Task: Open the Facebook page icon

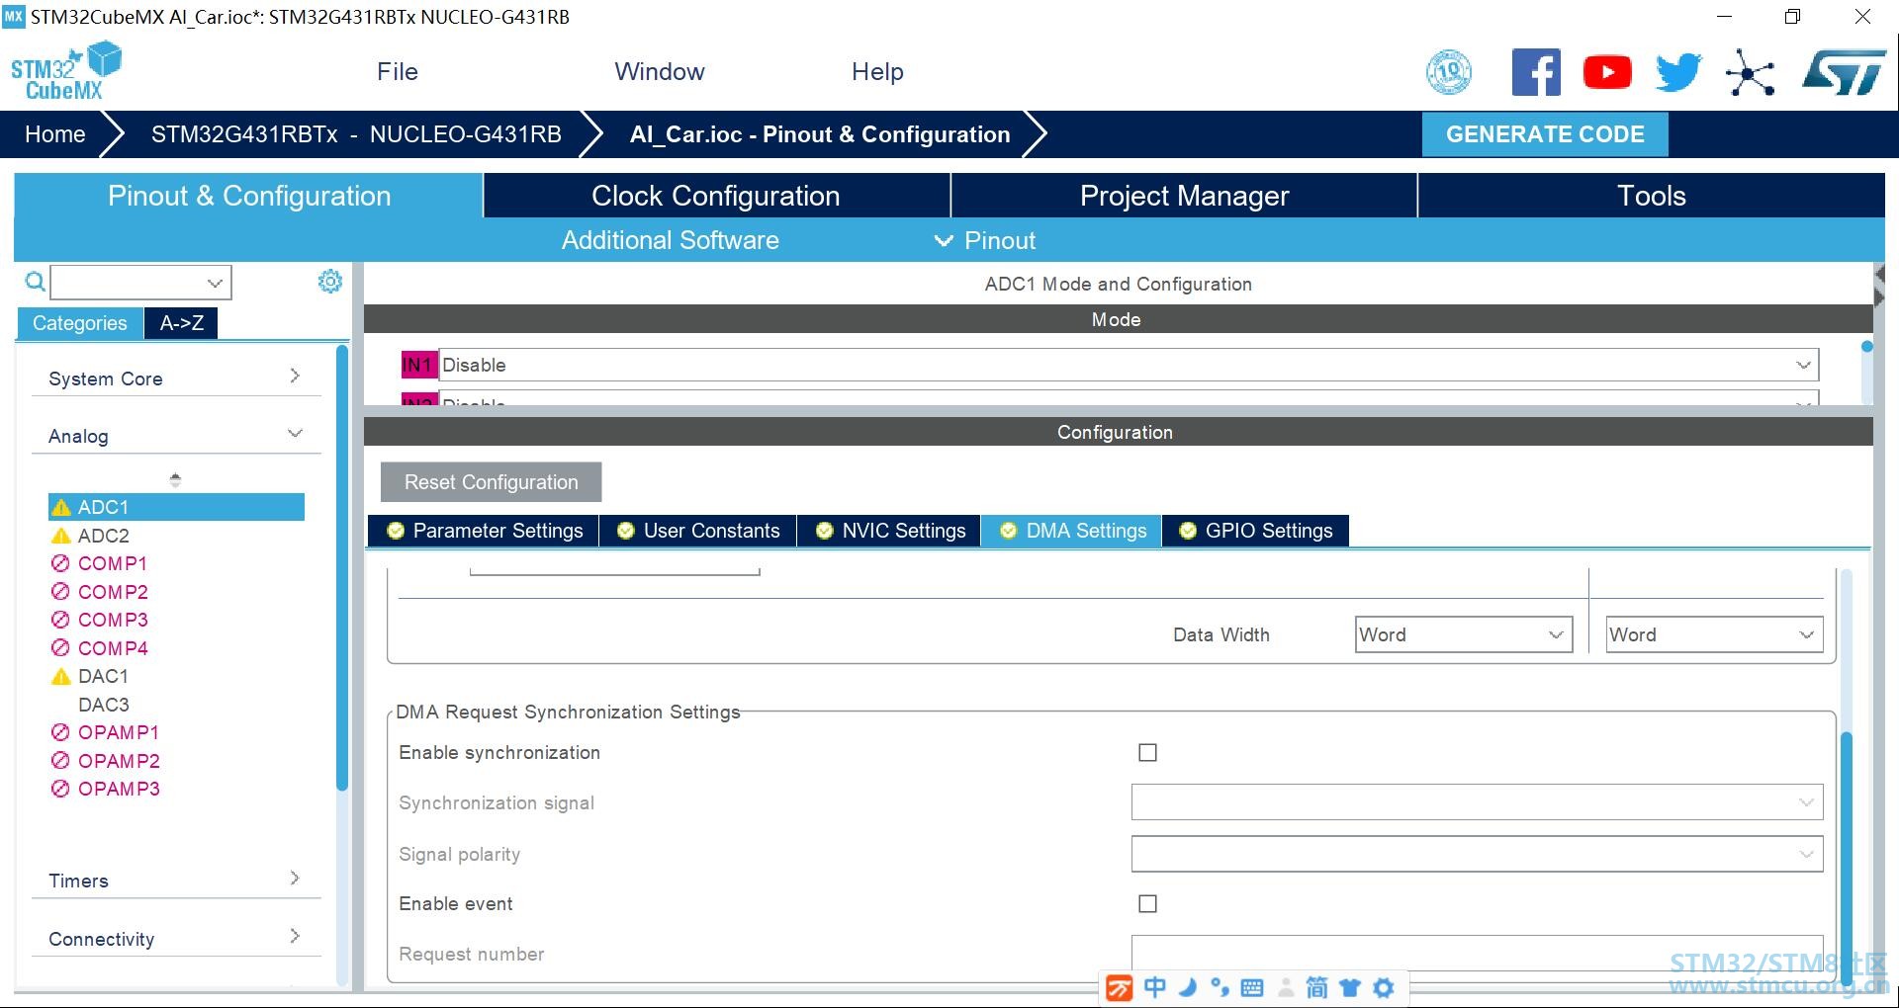Action: coord(1536,72)
